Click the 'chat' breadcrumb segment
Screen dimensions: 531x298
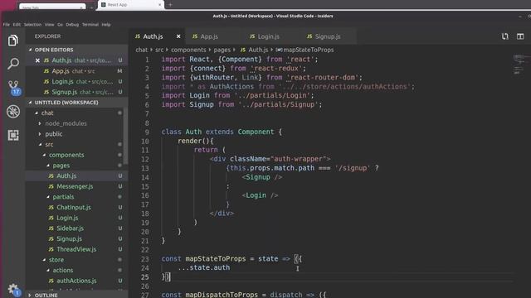(x=142, y=50)
